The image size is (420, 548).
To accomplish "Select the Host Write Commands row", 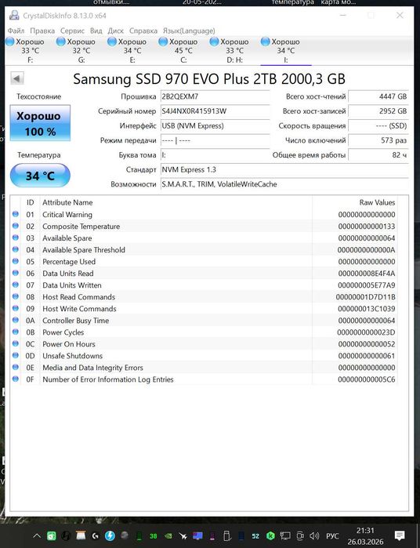I will coord(204,309).
